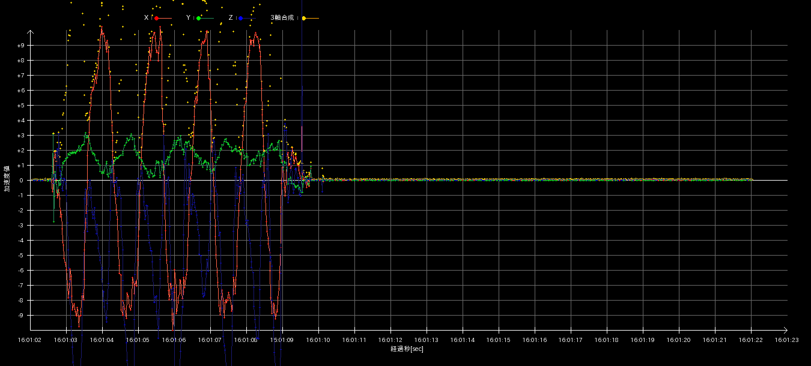Screen dimensions: 811x366
Task: Click the green Y-axis legend marker
Action: tap(199, 19)
